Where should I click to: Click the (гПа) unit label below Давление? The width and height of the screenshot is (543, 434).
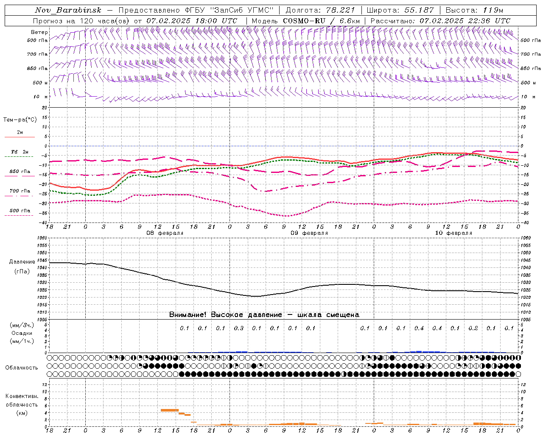click(22, 271)
